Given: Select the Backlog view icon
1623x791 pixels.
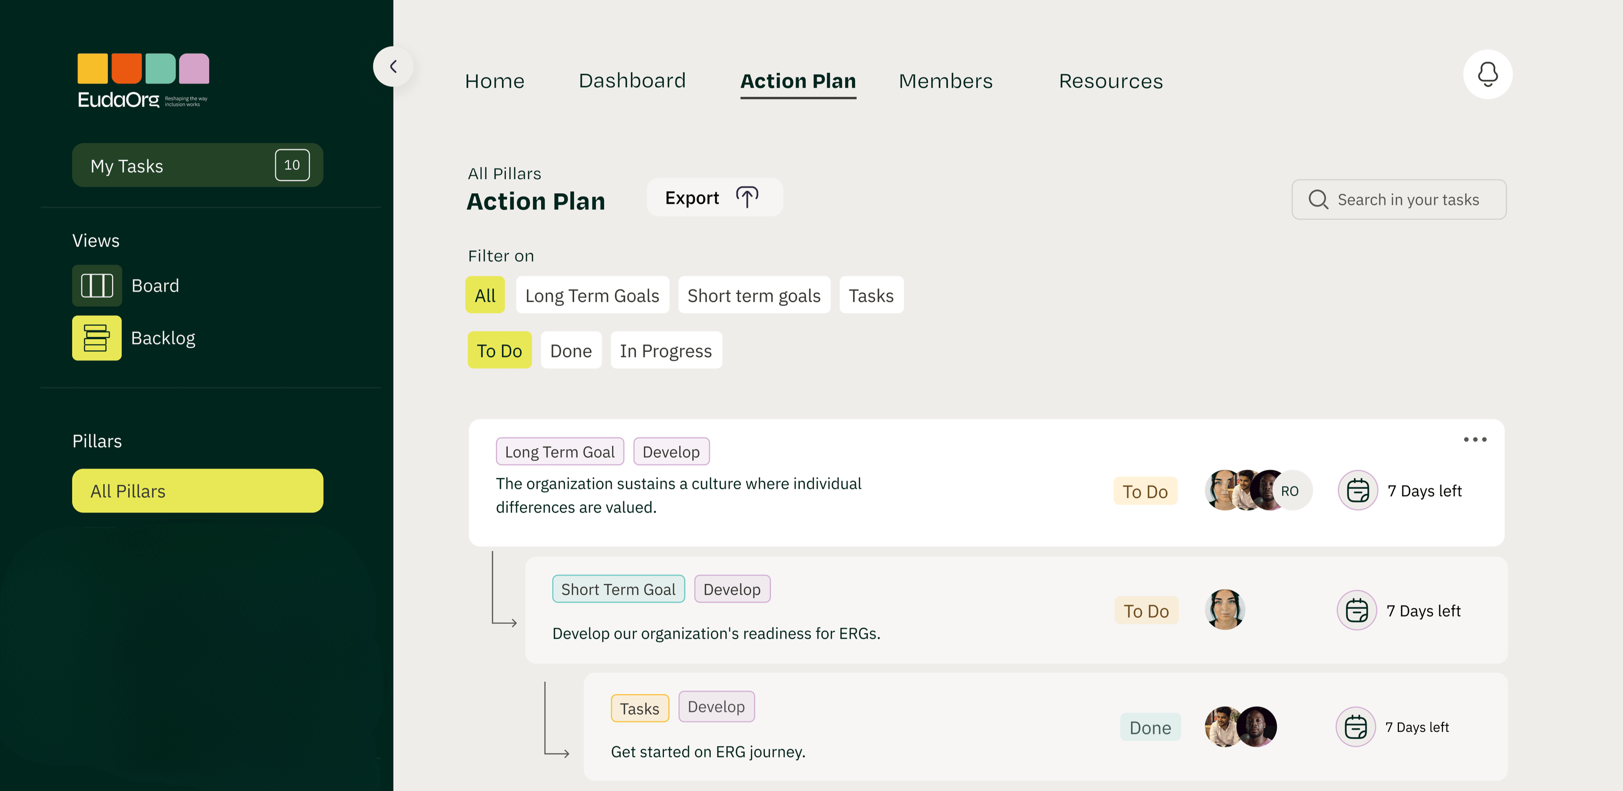Looking at the screenshot, I should pyautogui.click(x=96, y=338).
